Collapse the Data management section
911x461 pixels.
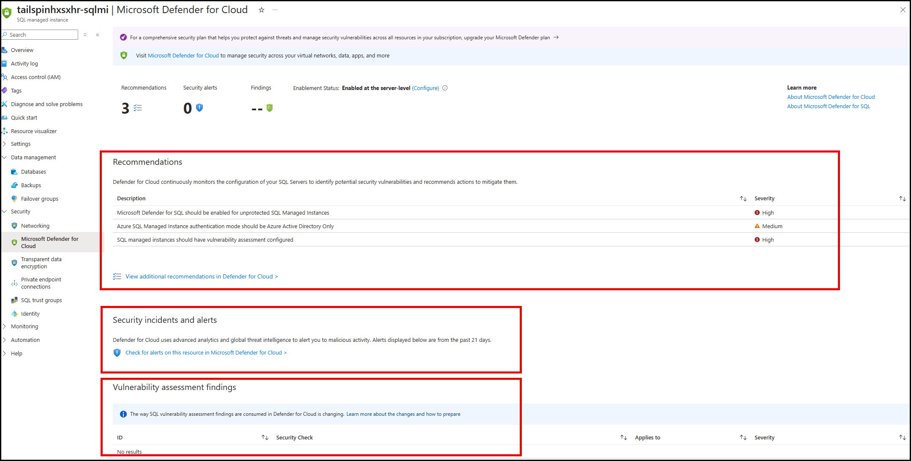click(x=33, y=157)
